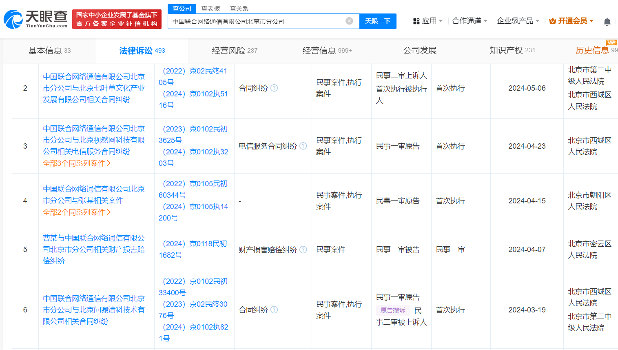The width and height of the screenshot is (618, 350).
Task: Open the 基本信息 tab
Action: pos(50,51)
